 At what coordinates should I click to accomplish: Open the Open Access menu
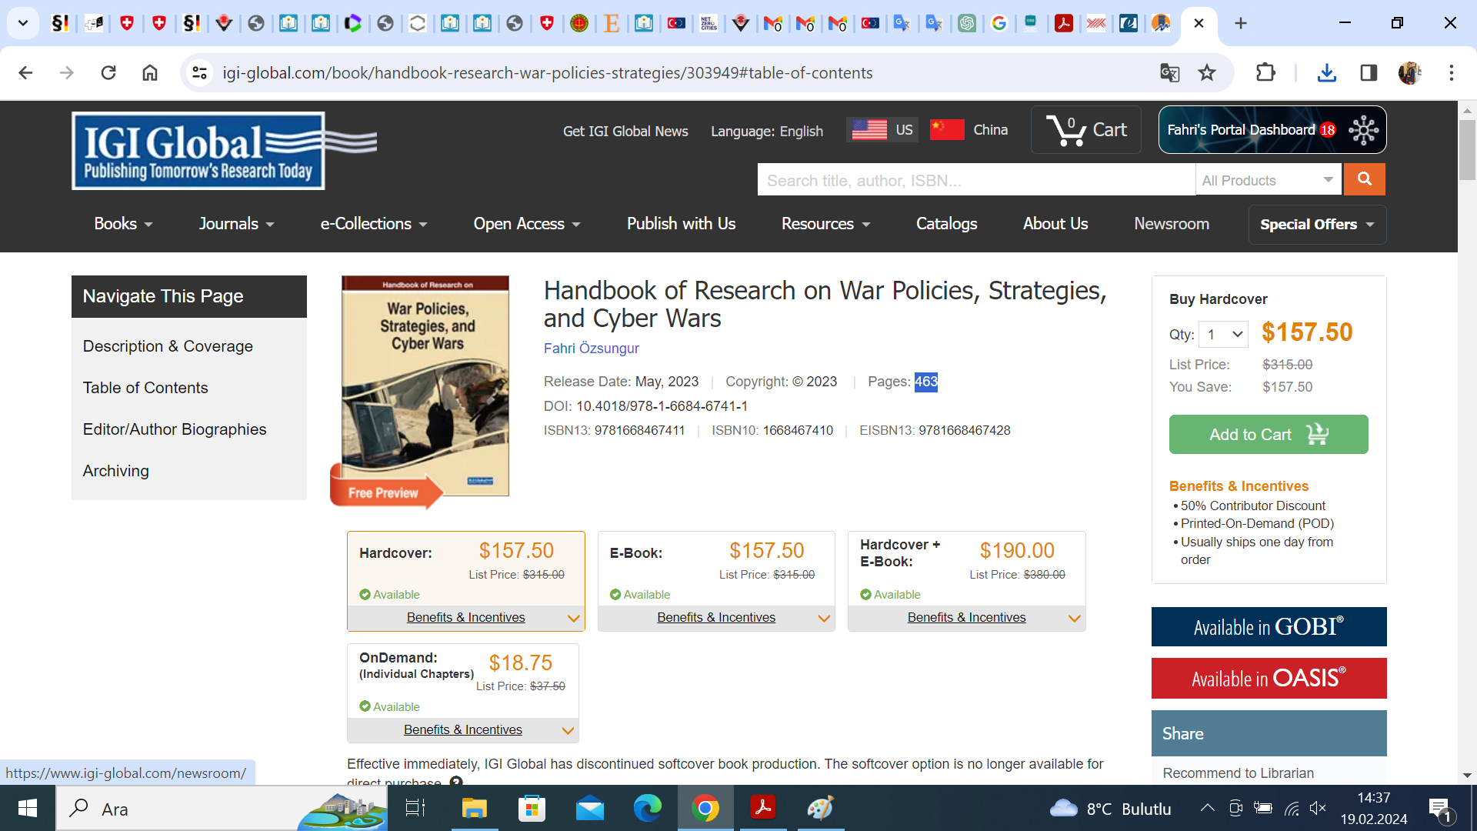[527, 224]
